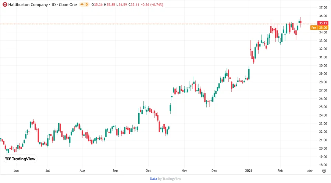Viewport: 331px width, 183px height.
Task: Click the pre-market sun icon
Action: [82, 4]
